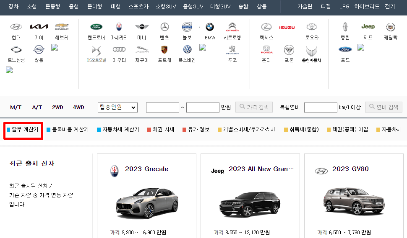Click the Lexus (렉서스) brand logo
The width and height of the screenshot is (407, 238).
coord(266,27)
